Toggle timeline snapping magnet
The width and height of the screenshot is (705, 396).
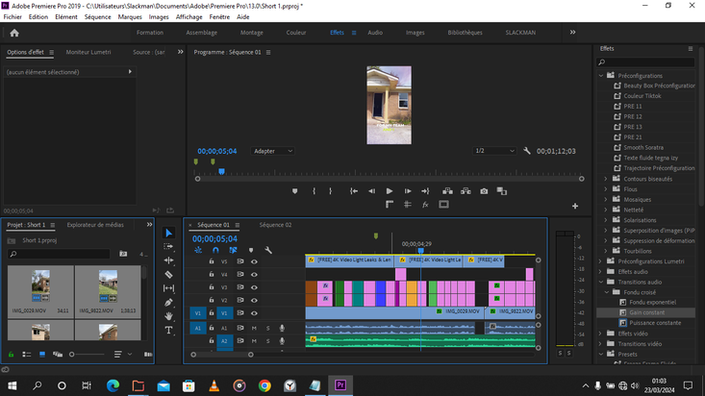click(215, 250)
